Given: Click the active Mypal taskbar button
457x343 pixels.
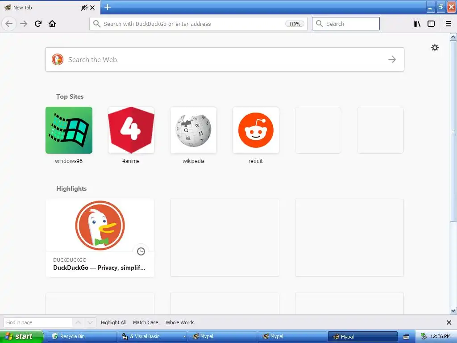Looking at the screenshot, I should [x=363, y=336].
